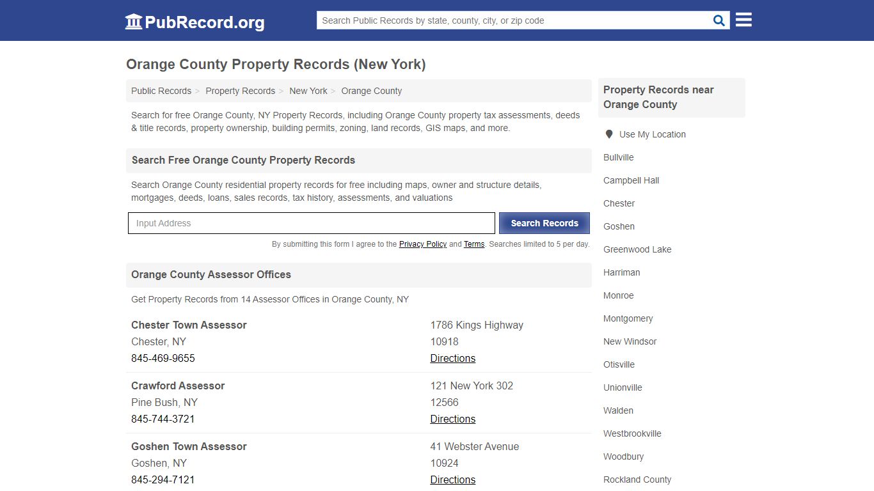Open the Privacy Policy link
This screenshot has height=491, width=874.
coord(423,244)
